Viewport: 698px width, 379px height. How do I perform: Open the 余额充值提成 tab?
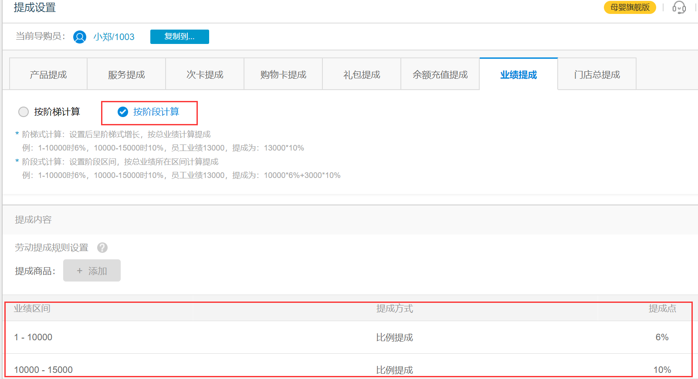pos(440,74)
